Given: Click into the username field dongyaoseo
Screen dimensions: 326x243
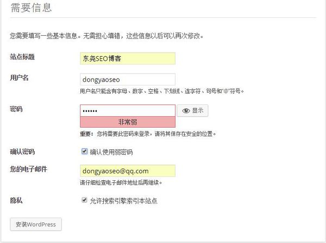Looking at the screenshot, I should point(127,79).
